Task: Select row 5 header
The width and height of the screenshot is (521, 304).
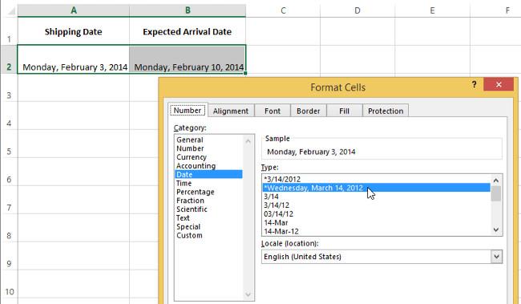Action: pos(9,144)
